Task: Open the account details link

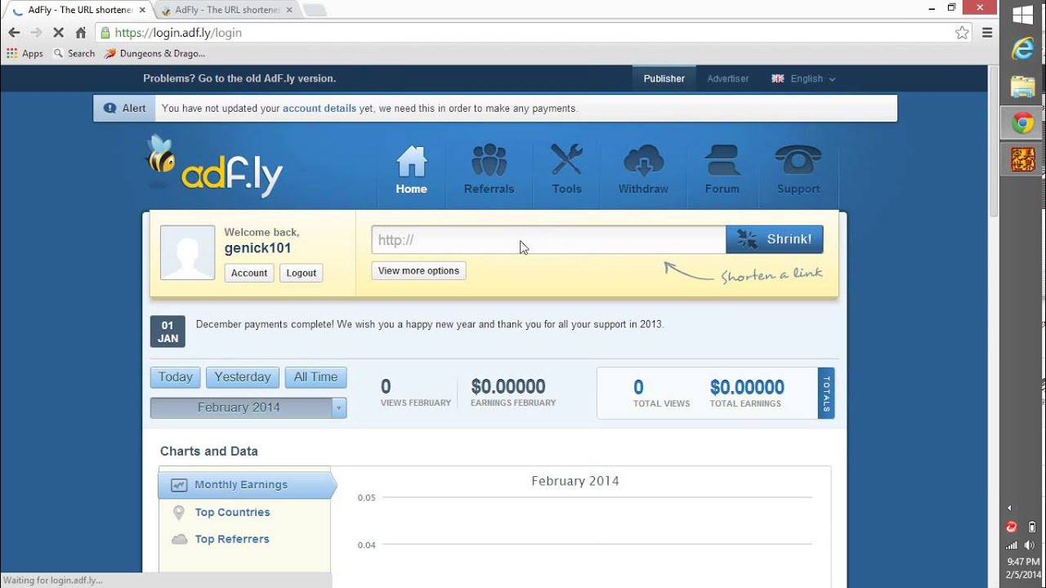Action: [319, 108]
